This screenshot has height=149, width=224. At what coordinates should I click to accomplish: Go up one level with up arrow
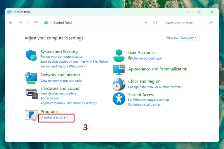(36, 23)
